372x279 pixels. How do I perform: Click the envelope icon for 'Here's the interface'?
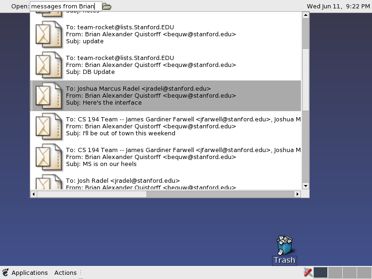[x=49, y=96]
